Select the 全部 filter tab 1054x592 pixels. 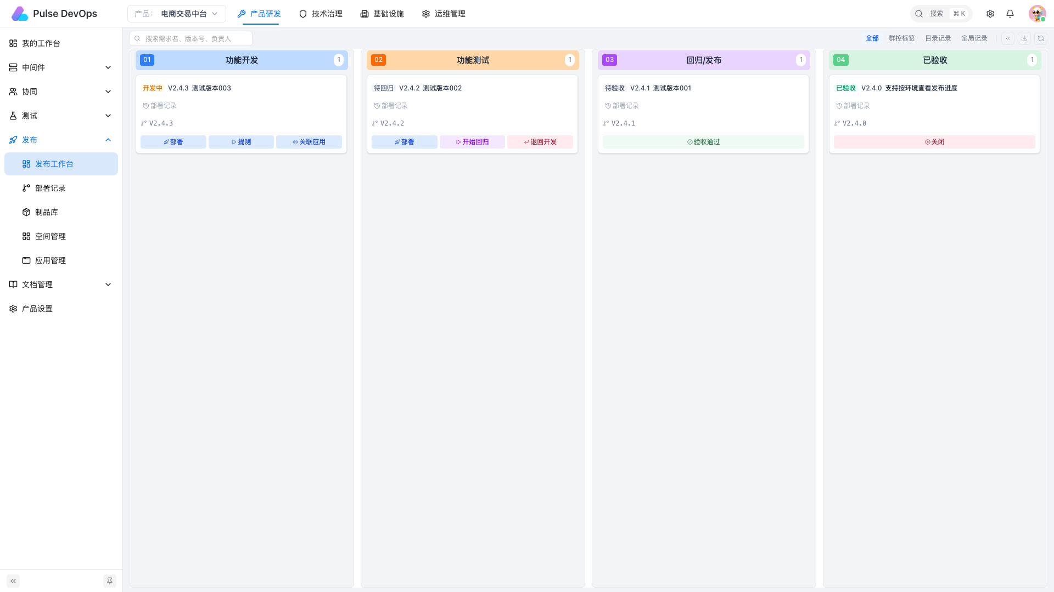(x=872, y=38)
